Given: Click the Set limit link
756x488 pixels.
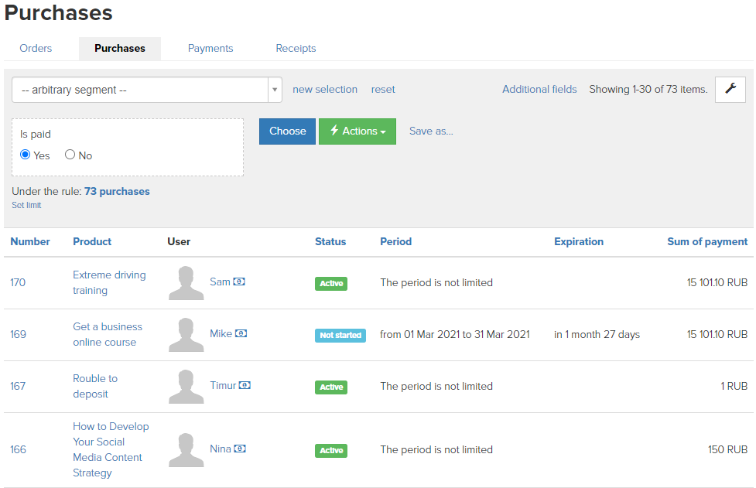Looking at the screenshot, I should pos(26,205).
